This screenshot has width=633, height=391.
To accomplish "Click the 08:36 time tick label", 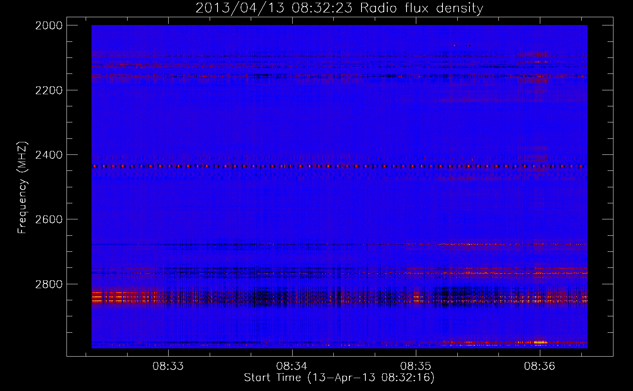I will [x=540, y=366].
